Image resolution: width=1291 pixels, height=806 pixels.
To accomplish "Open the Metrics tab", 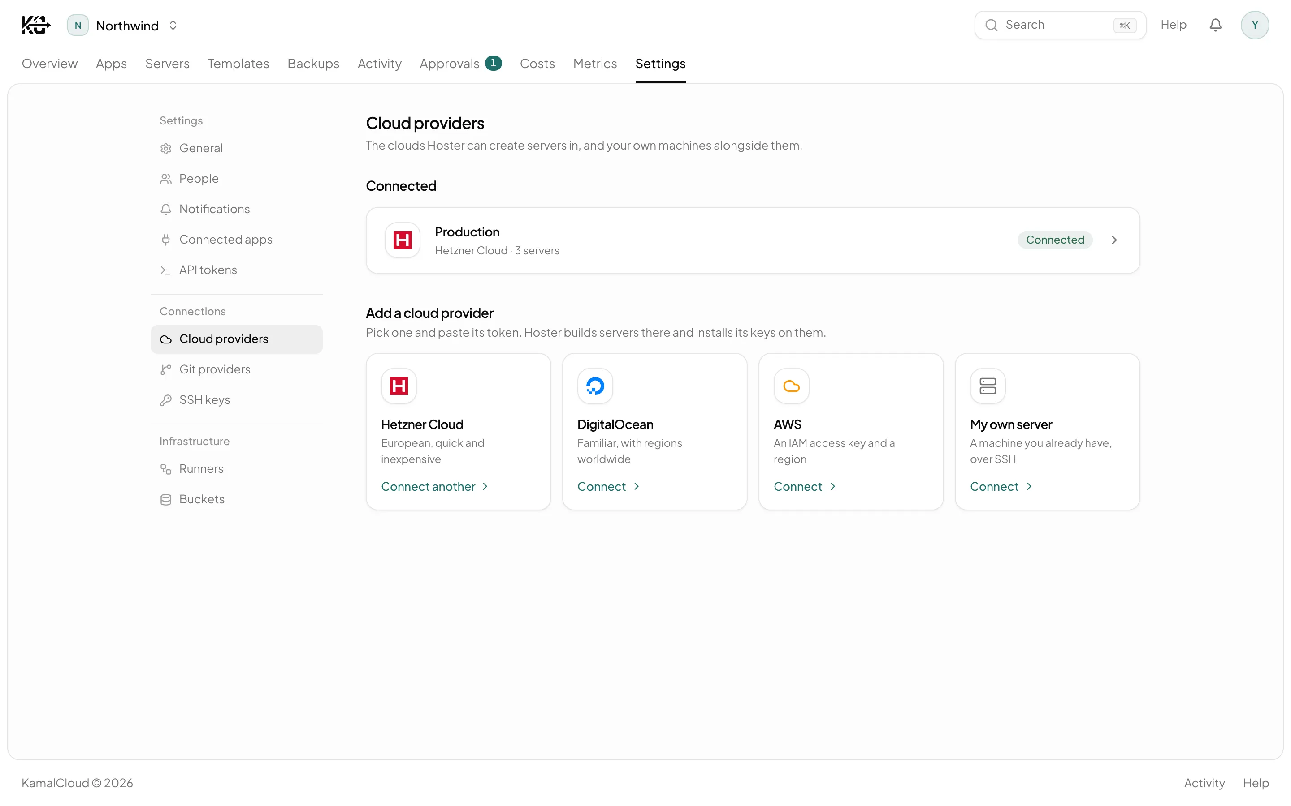I will tap(595, 64).
